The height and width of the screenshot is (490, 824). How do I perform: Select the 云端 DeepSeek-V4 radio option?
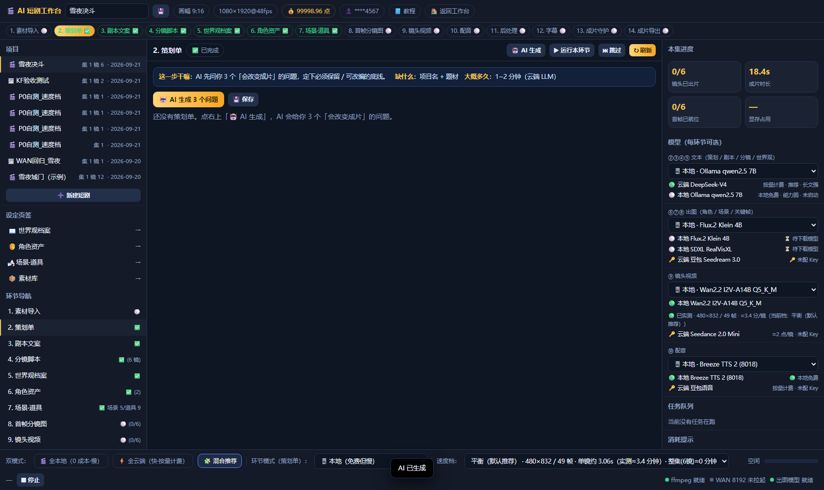[x=672, y=185]
